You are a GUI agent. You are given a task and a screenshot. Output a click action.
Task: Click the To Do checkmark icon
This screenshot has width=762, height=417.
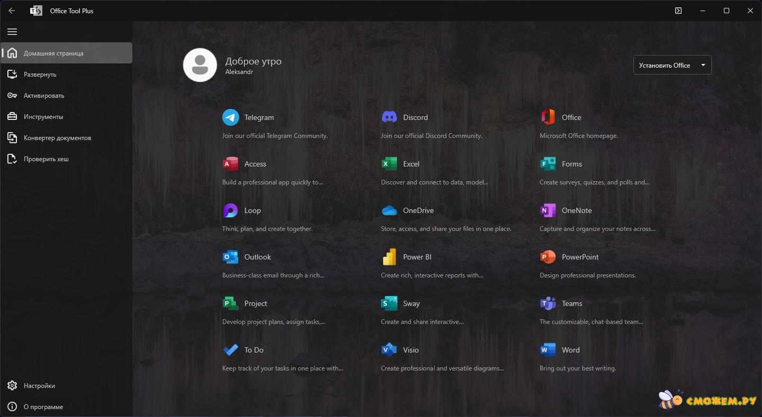(231, 350)
